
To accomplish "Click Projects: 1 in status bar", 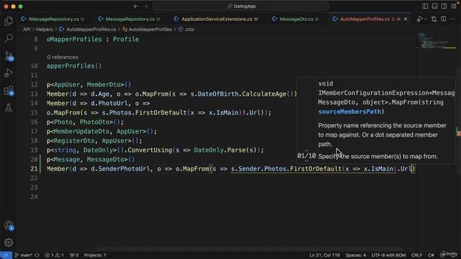I will point(95,255).
